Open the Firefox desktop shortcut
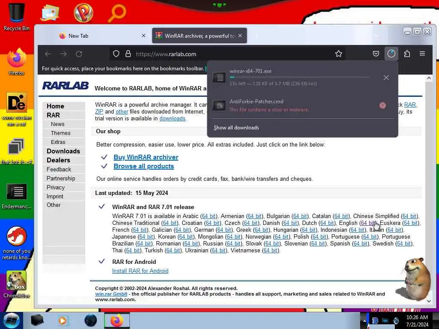Image resolution: width=439 pixels, height=329 pixels. point(16,62)
